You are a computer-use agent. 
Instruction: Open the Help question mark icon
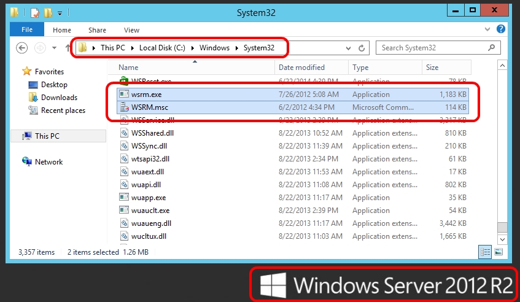[501, 29]
